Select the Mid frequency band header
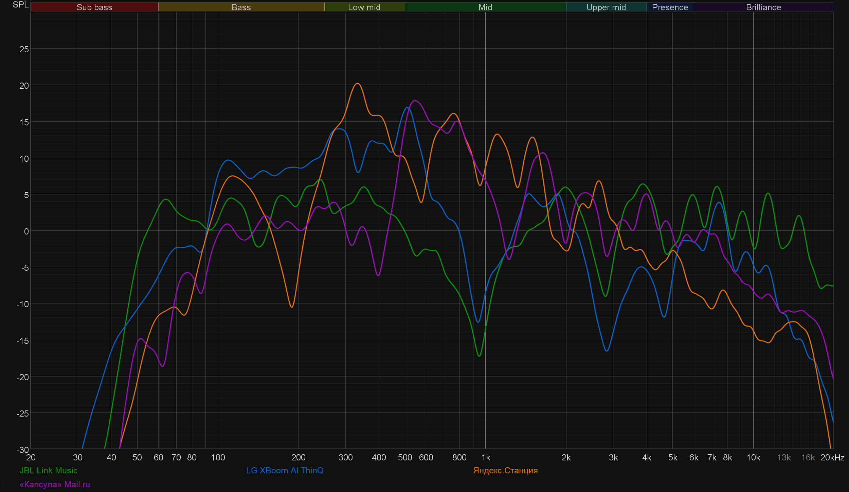 (485, 7)
